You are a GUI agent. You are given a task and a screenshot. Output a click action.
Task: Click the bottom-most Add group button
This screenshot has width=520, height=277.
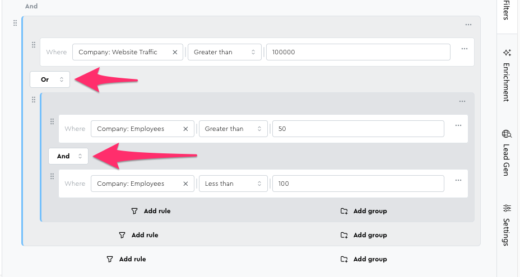(x=364, y=259)
